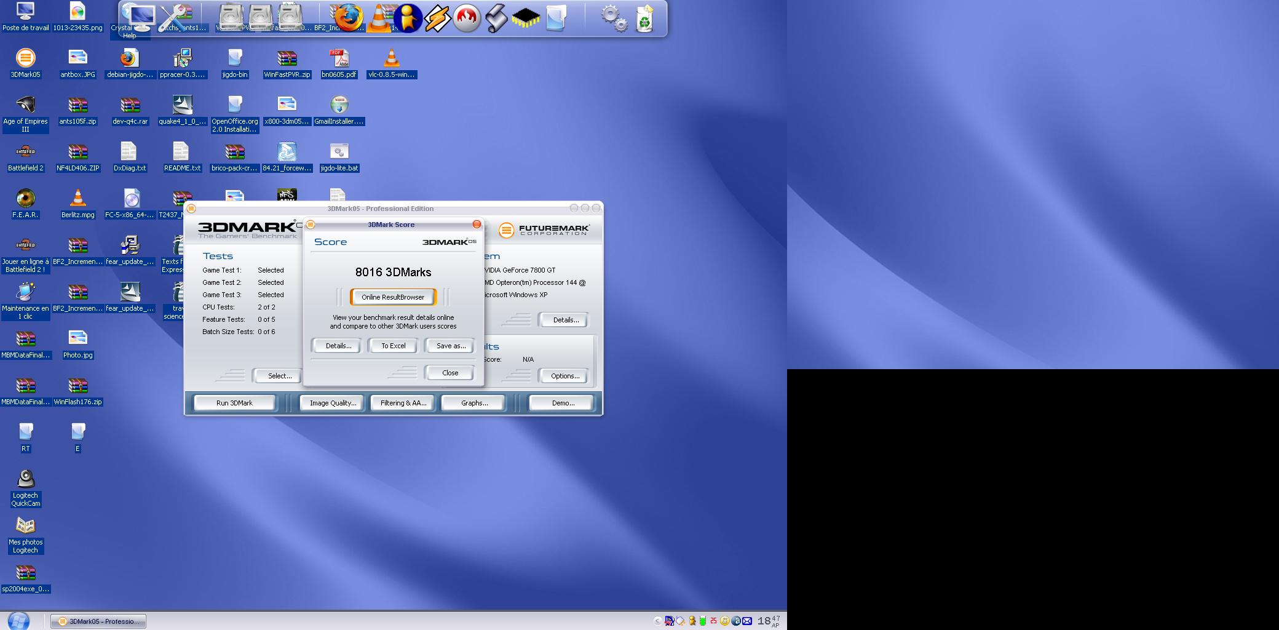
Task: Select the README.txt file icon
Action: [182, 157]
